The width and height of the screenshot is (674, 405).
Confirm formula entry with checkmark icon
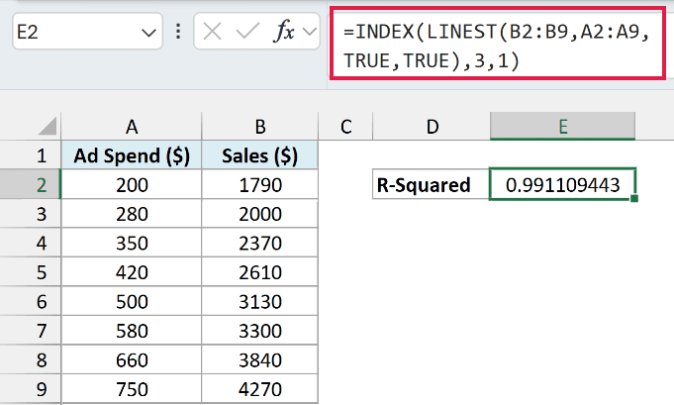[x=248, y=32]
